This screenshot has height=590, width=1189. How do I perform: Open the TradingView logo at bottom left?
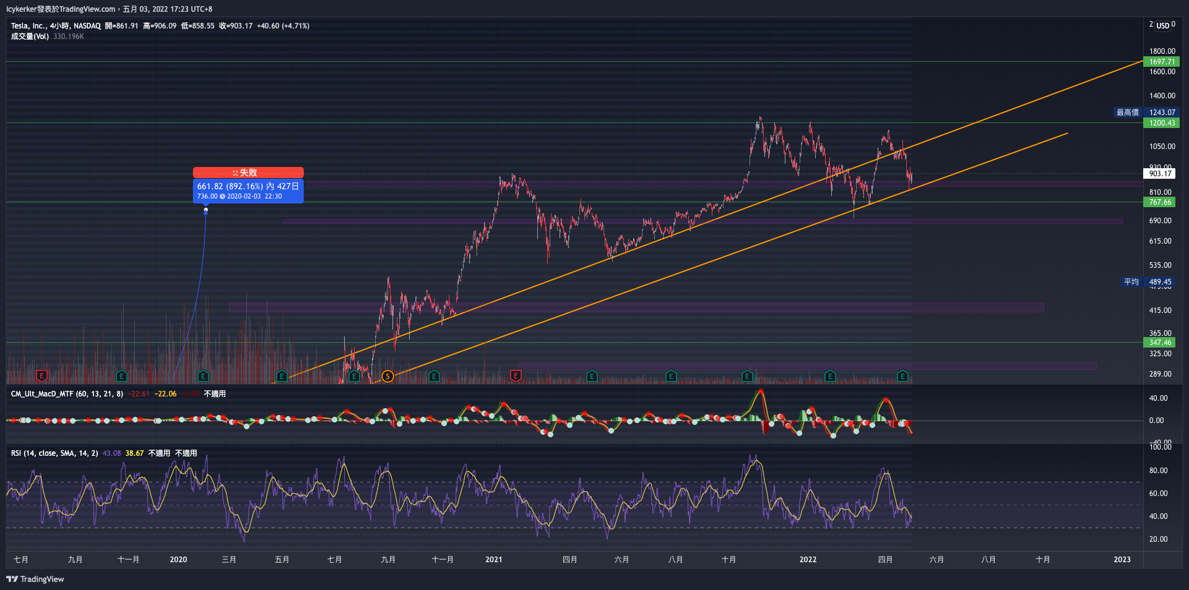35,579
